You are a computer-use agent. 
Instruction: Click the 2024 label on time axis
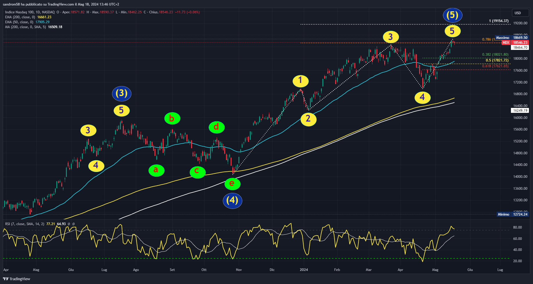pos(304,270)
